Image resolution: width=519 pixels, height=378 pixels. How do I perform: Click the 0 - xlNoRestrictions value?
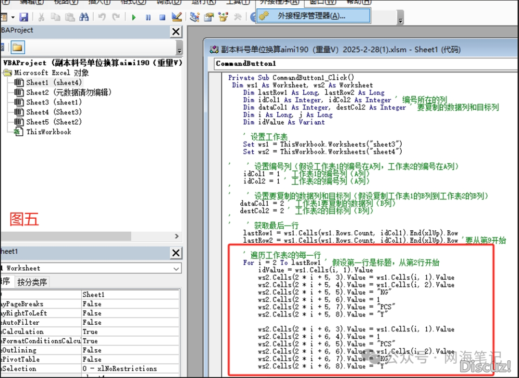click(x=130, y=368)
